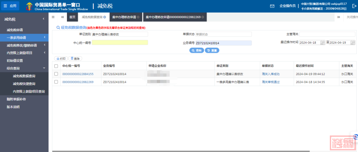Close the 集中办理修改申请 tab

coord(138,17)
